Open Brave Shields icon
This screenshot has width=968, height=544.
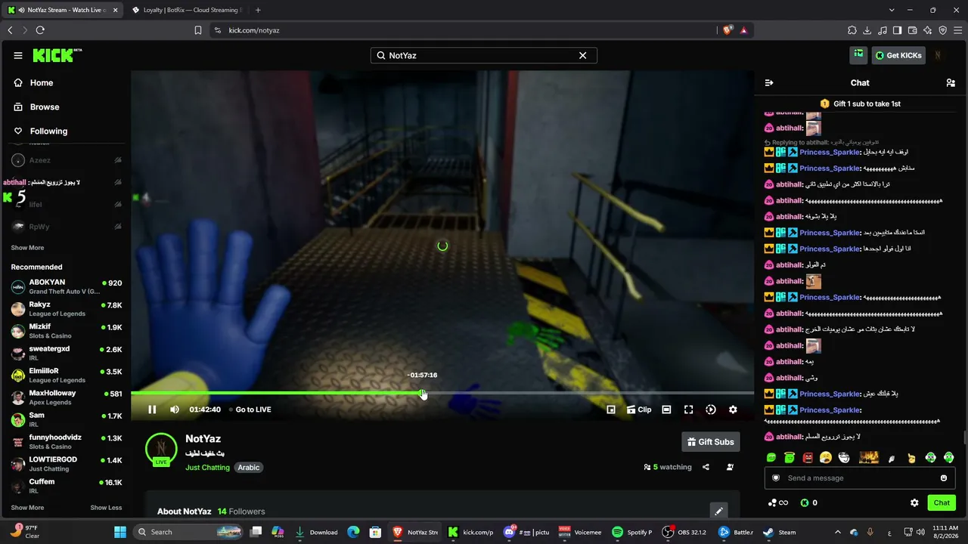pos(728,30)
